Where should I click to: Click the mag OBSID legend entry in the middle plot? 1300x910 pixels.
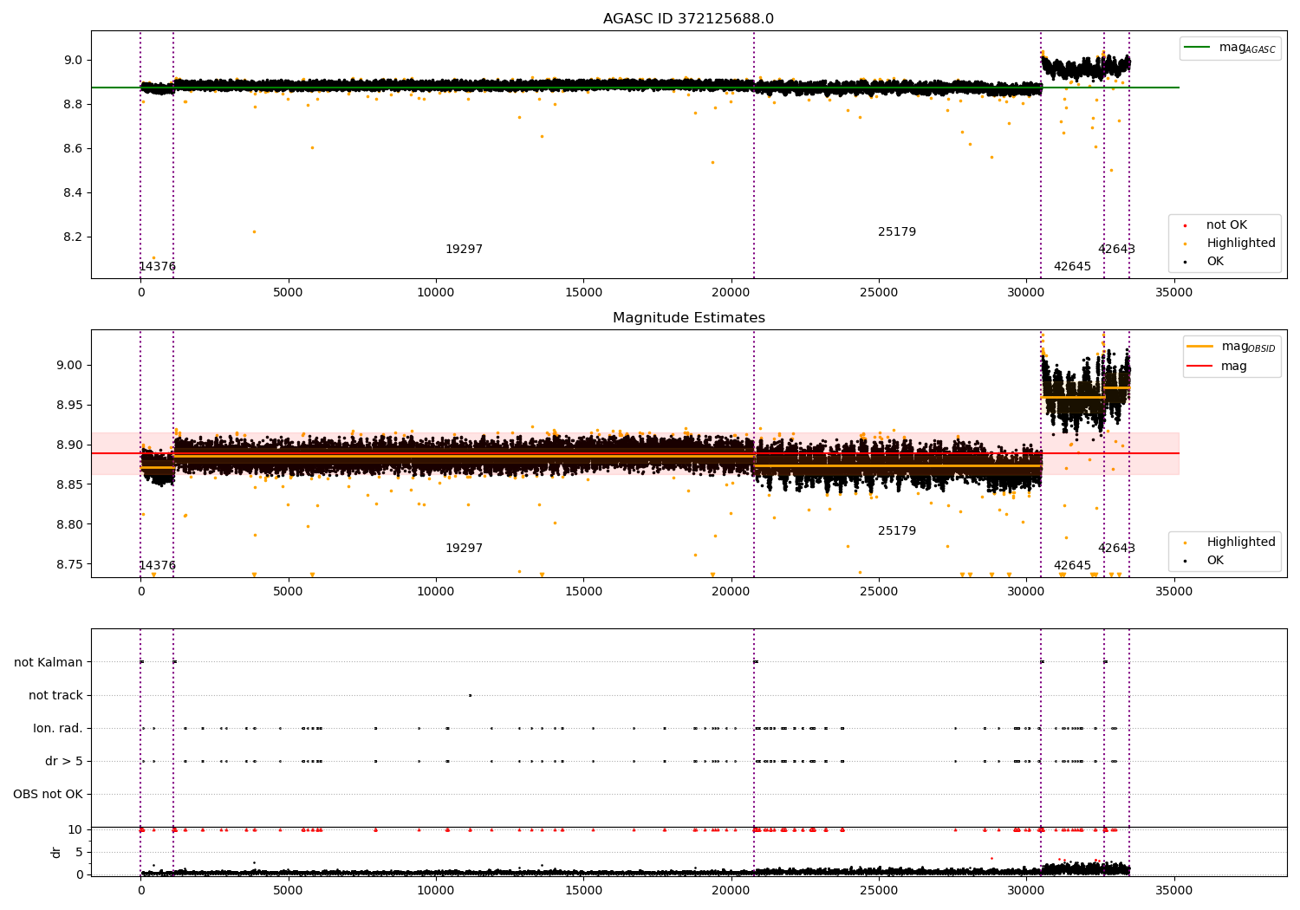[x=1248, y=347]
